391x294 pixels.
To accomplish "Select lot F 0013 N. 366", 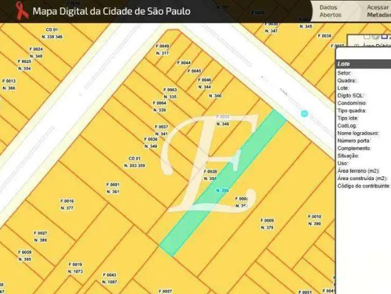I will click(x=9, y=85).
